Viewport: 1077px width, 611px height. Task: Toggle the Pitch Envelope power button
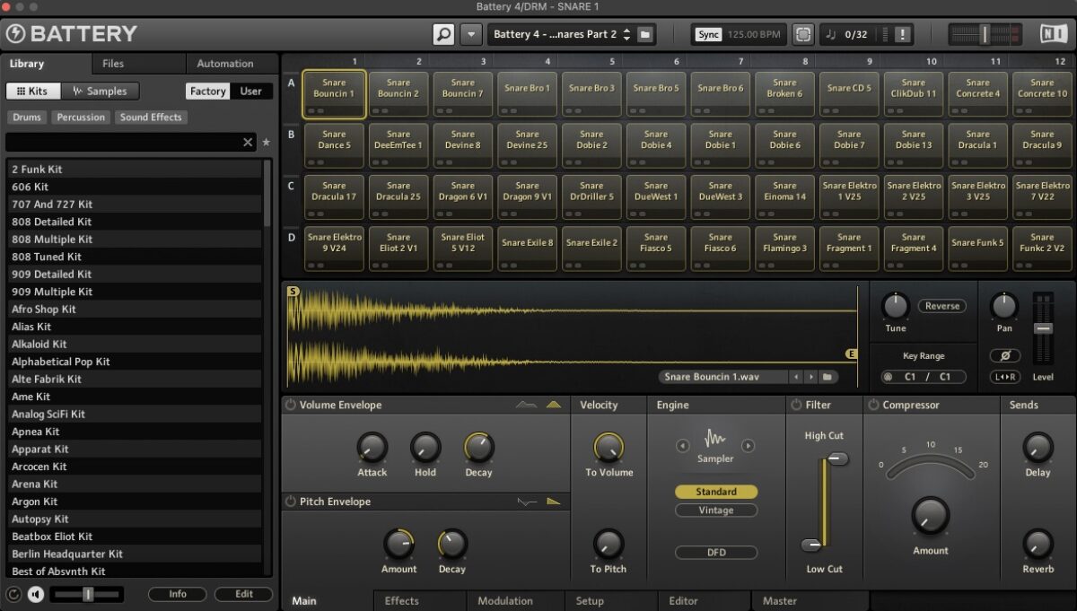(x=290, y=502)
